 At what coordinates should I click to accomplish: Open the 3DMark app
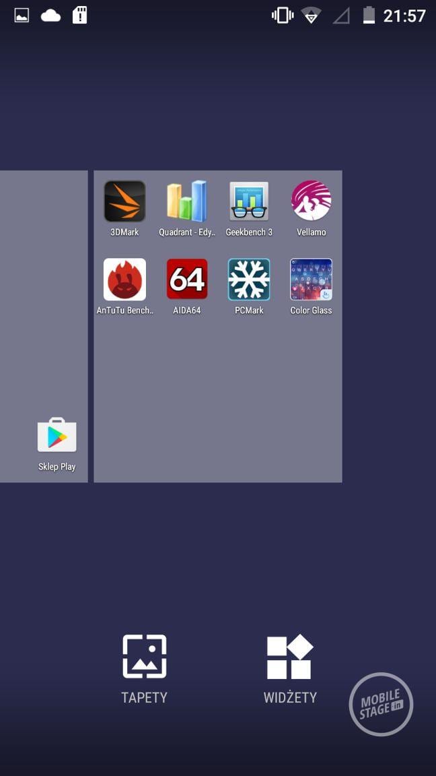(x=124, y=201)
